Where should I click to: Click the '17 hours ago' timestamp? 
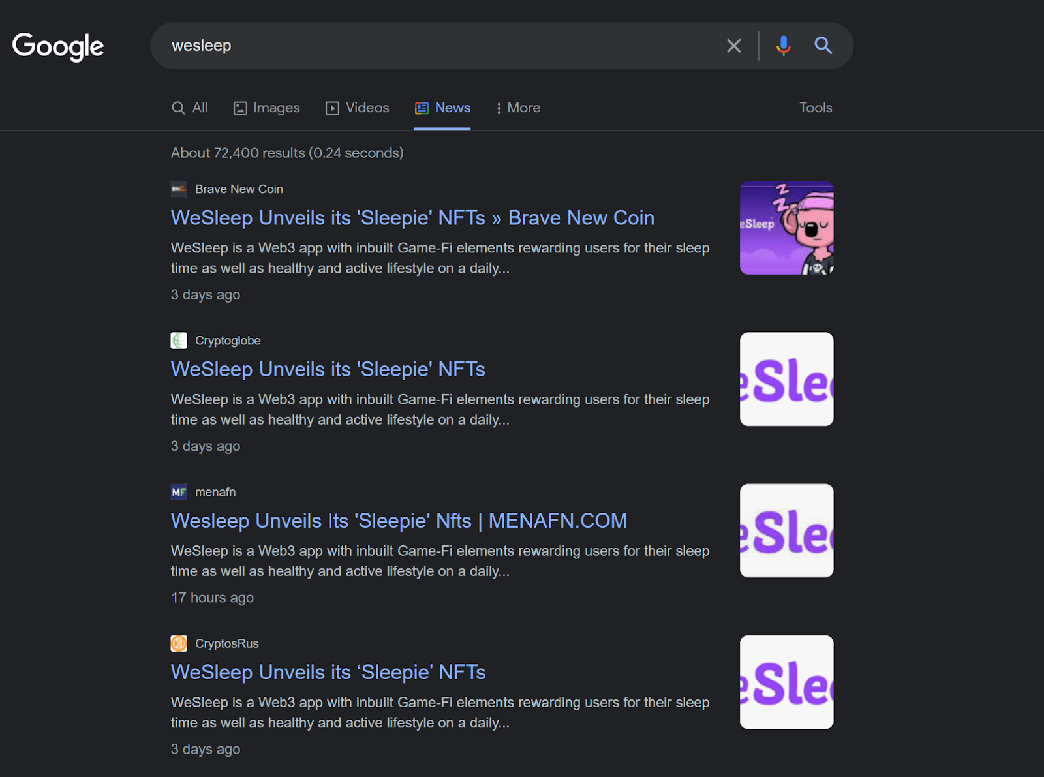[213, 598]
